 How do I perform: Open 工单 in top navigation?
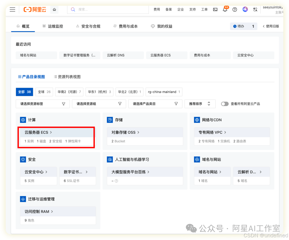coord(204,9)
